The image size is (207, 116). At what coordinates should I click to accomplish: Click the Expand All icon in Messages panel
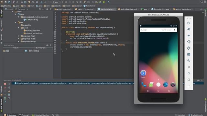pos(9,84)
